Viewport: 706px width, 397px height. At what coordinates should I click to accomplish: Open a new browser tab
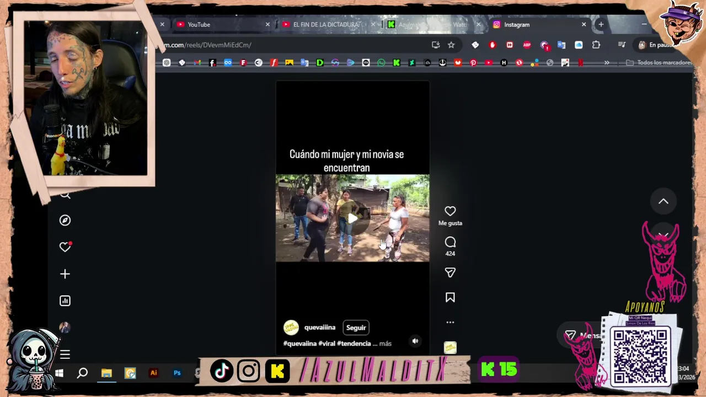point(601,24)
